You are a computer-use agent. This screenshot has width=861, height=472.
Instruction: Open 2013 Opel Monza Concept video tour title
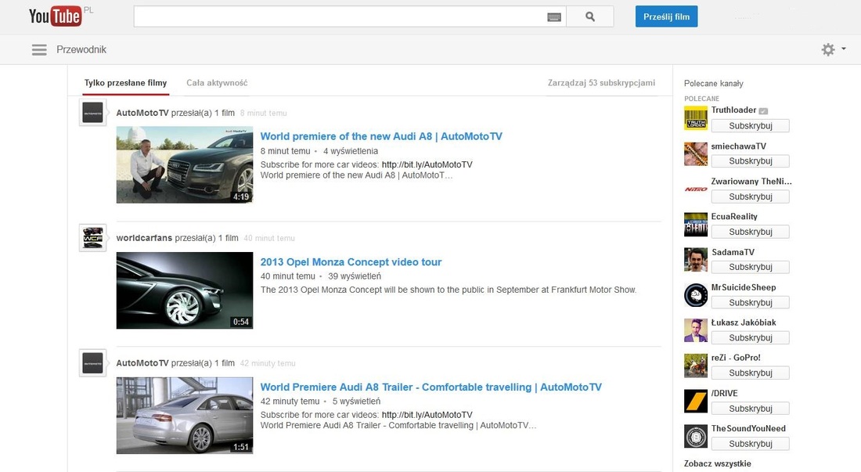tap(351, 261)
